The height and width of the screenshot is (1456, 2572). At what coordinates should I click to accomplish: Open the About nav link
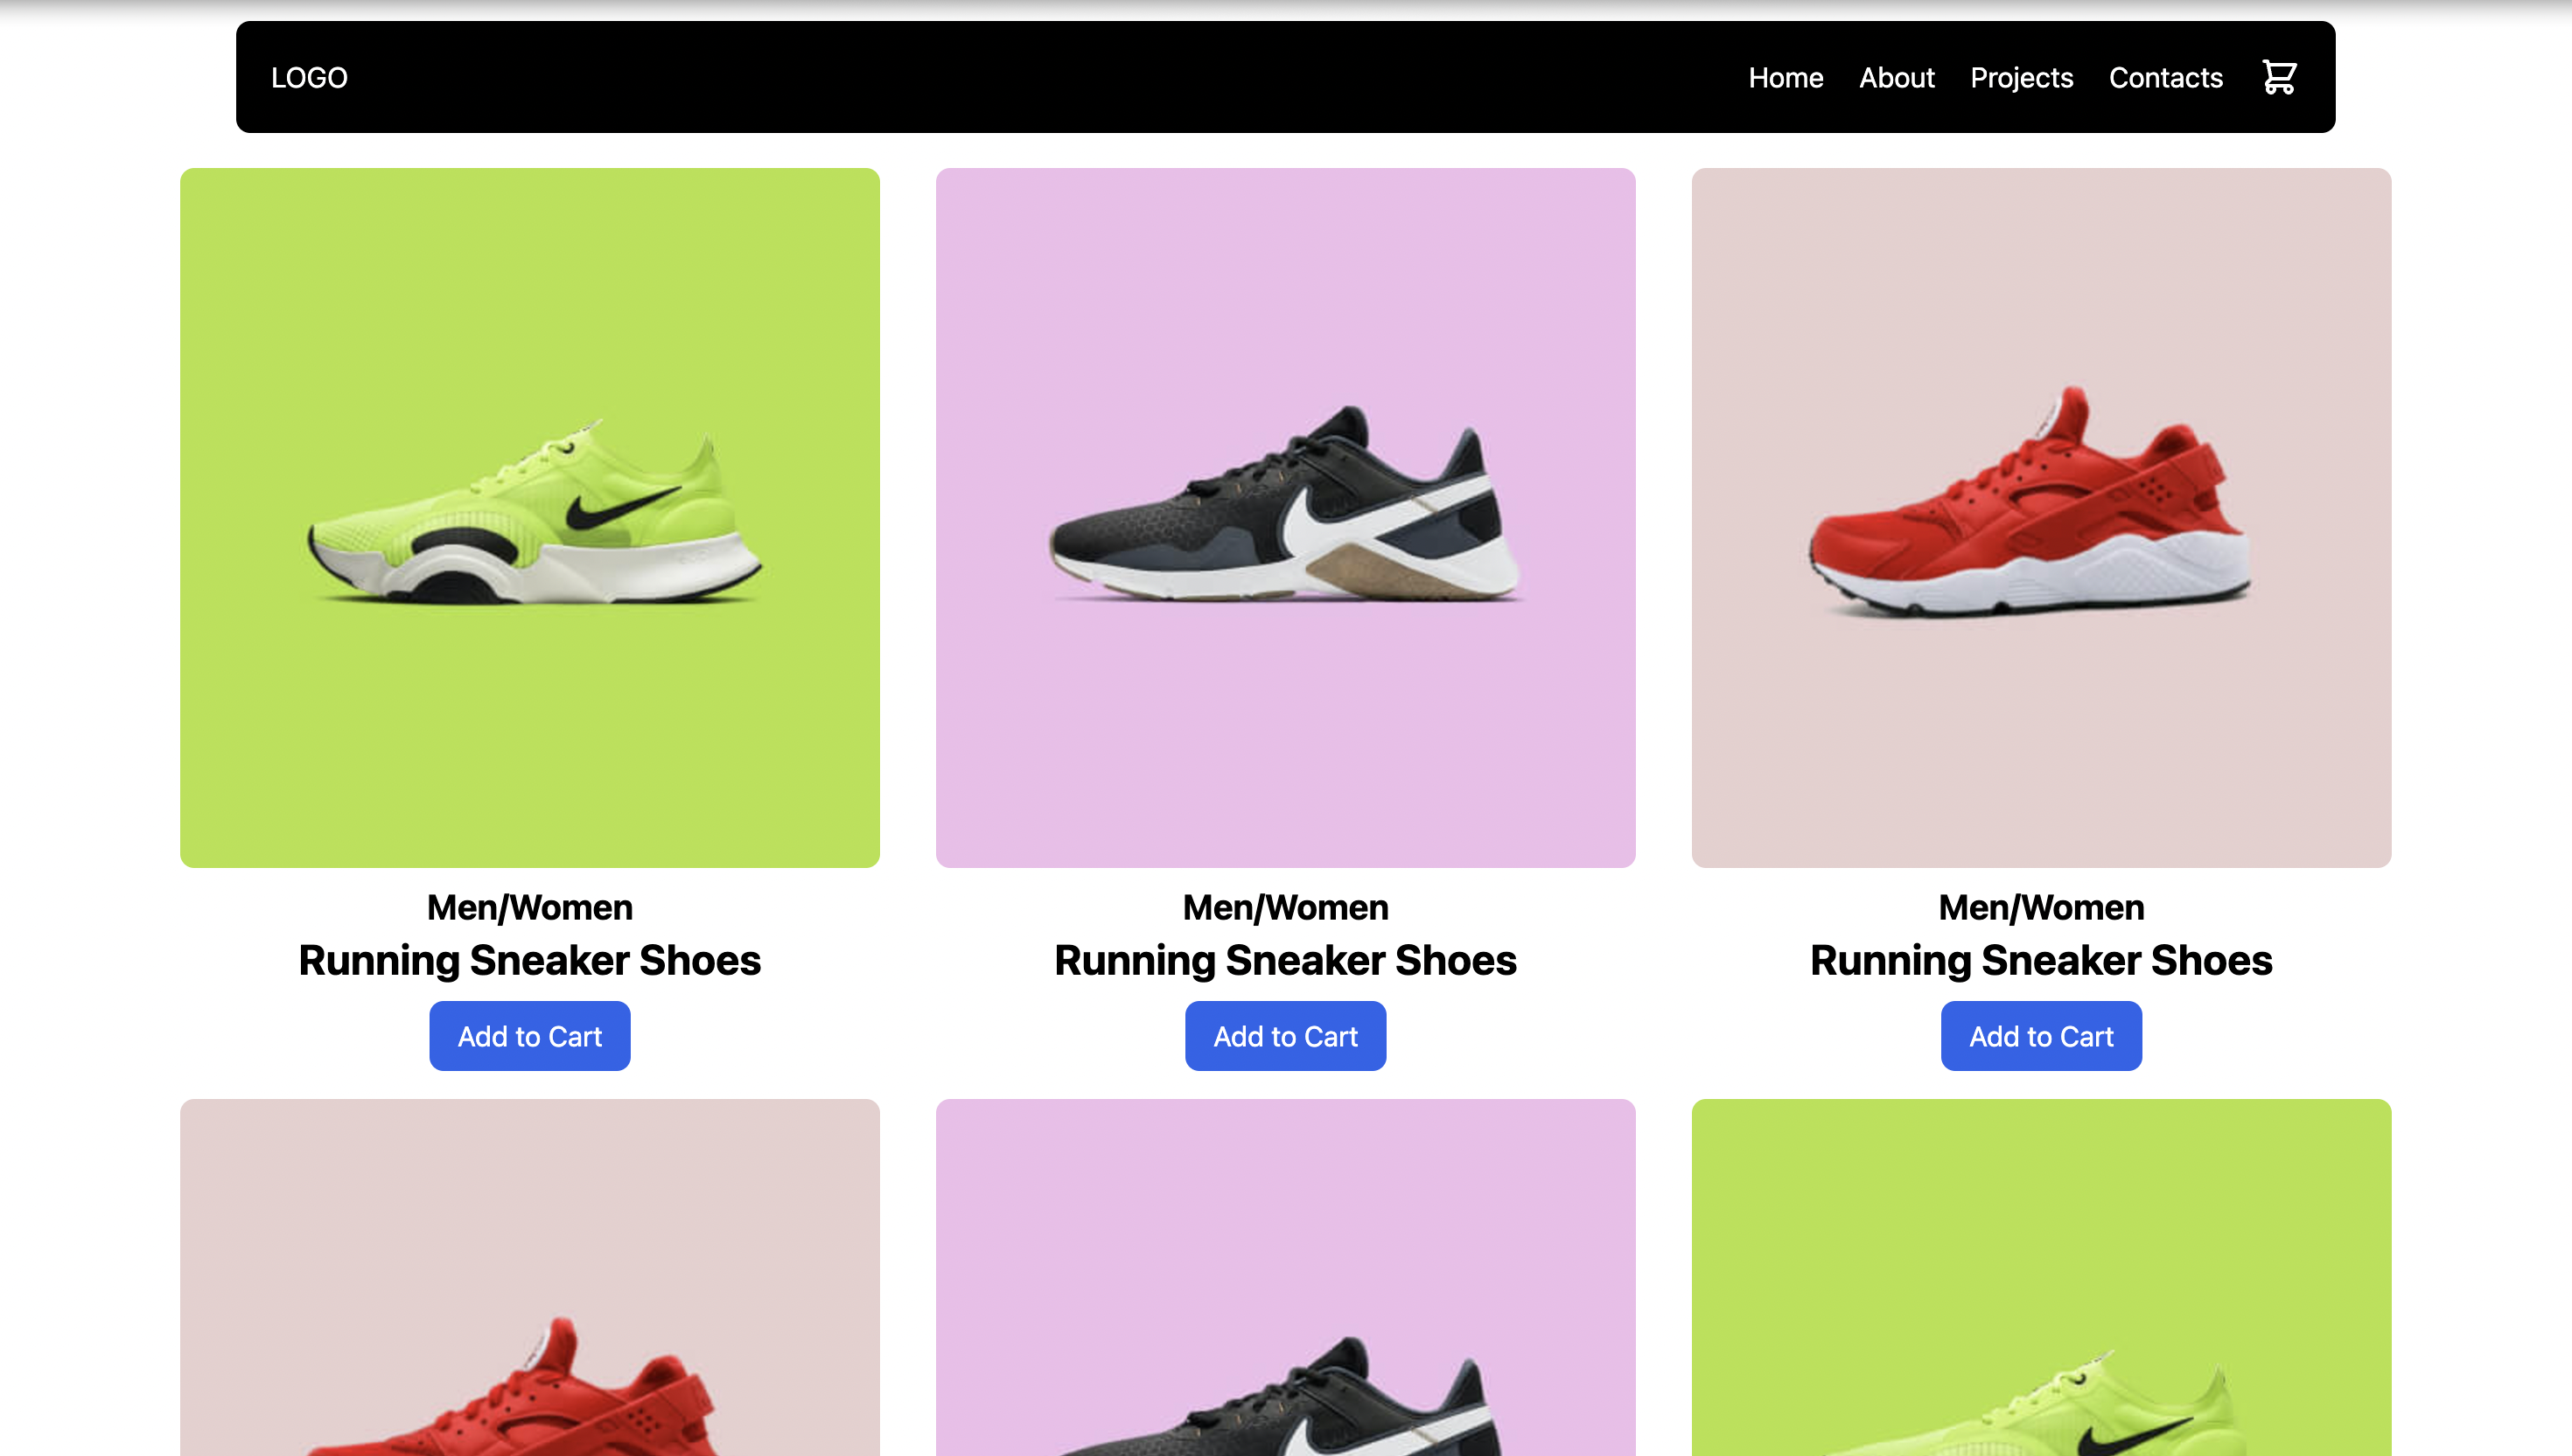(x=1897, y=77)
